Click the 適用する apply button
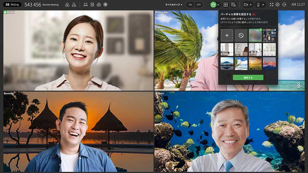 click(248, 77)
